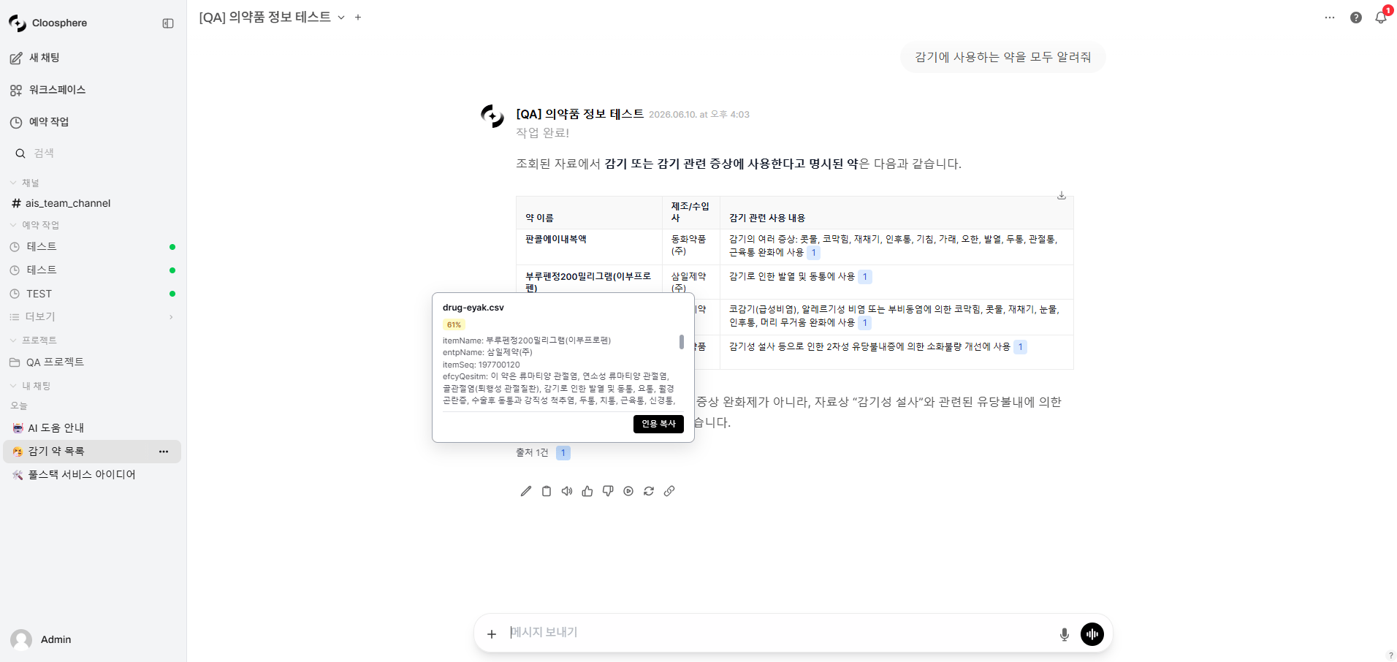Add model with plus icon in header
The width and height of the screenshot is (1397, 662).
point(358,18)
